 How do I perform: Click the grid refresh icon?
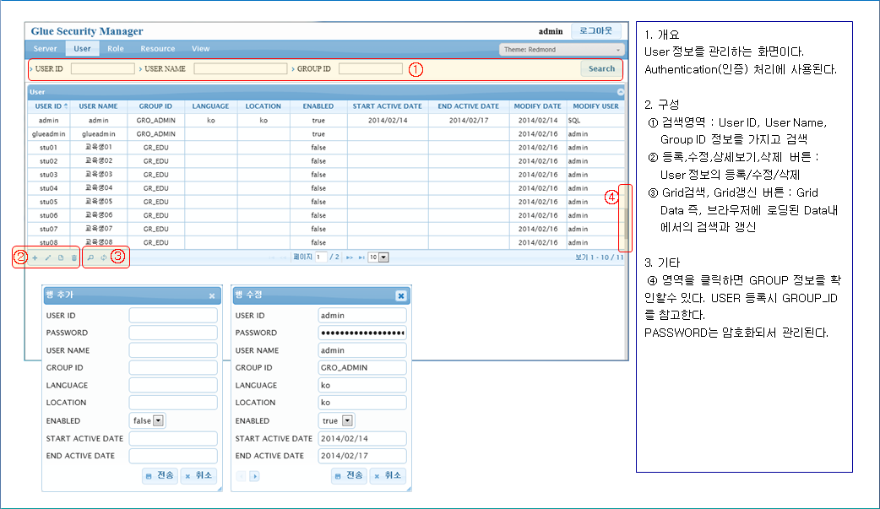point(104,257)
